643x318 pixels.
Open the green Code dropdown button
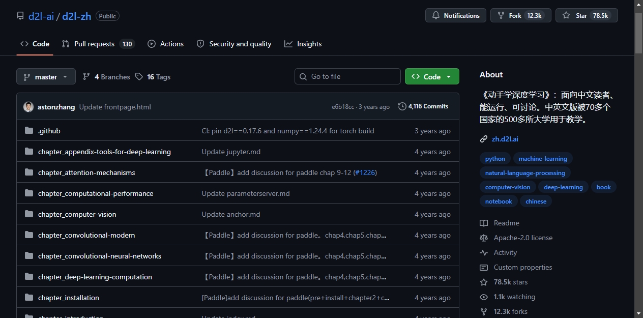[x=432, y=76]
